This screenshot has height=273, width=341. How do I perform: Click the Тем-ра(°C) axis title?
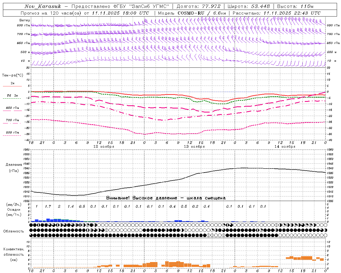[13, 75]
